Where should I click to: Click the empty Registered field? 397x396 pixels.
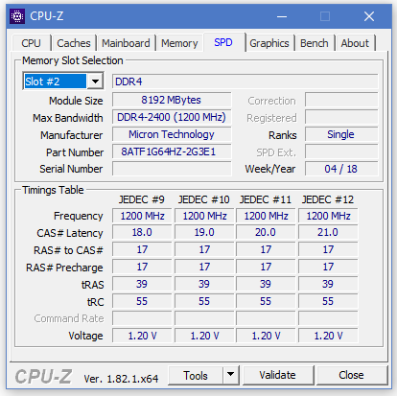[x=341, y=117]
